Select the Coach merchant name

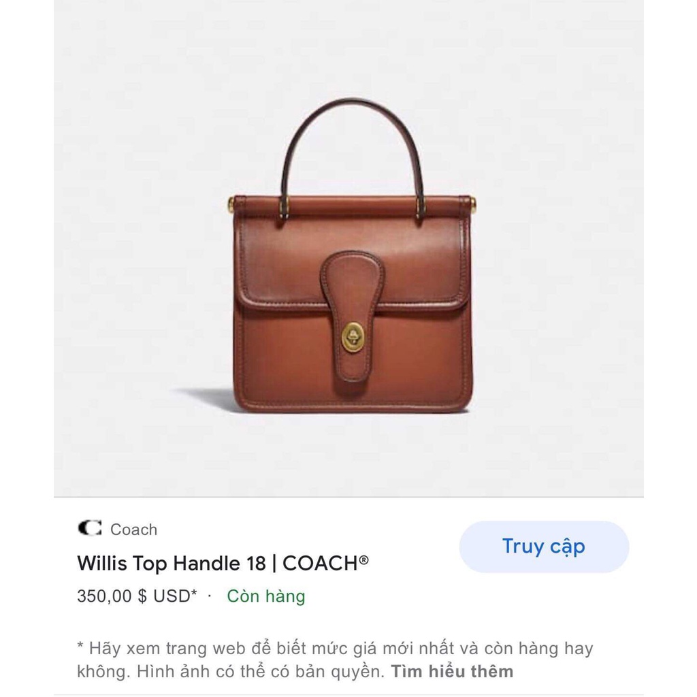click(133, 530)
